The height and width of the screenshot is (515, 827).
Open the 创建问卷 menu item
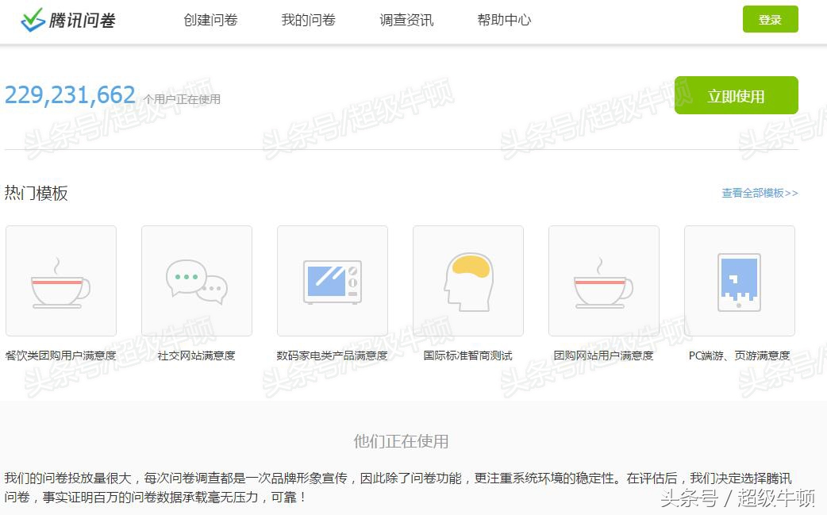coord(210,20)
